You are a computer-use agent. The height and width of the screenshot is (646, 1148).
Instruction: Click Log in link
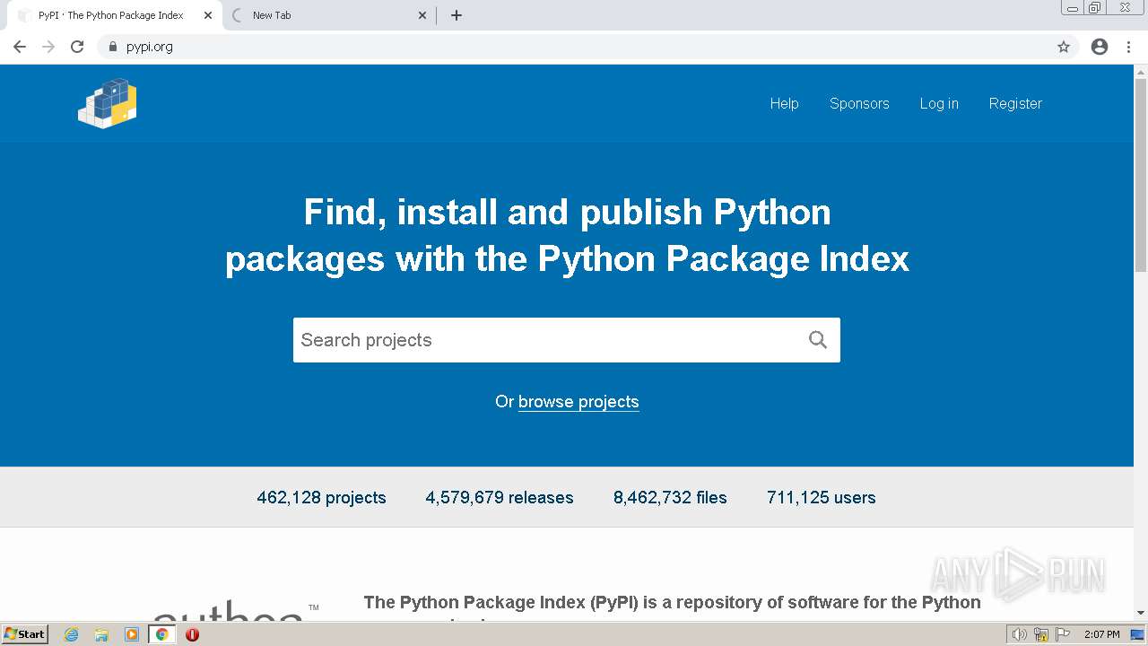(939, 103)
